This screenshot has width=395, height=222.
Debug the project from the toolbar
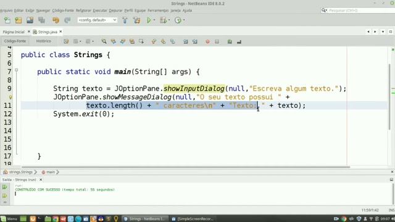163,20
